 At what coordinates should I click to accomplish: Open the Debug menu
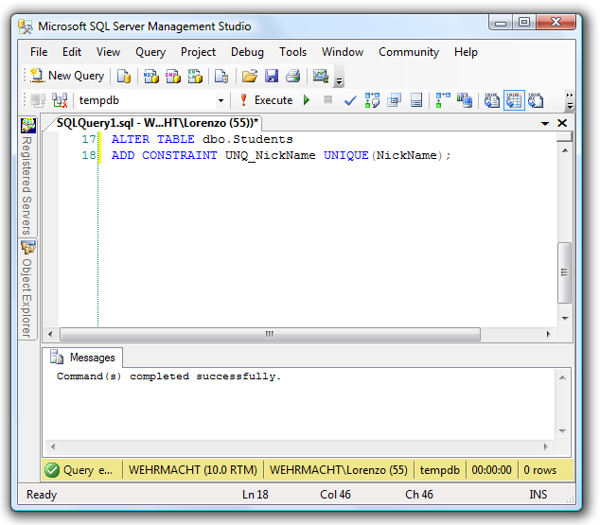(x=247, y=52)
